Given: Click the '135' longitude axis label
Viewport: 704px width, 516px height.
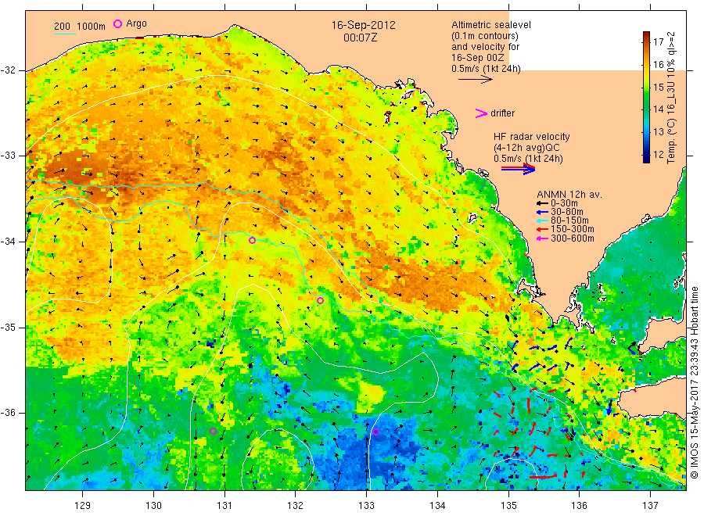Looking at the screenshot, I should (x=508, y=506).
